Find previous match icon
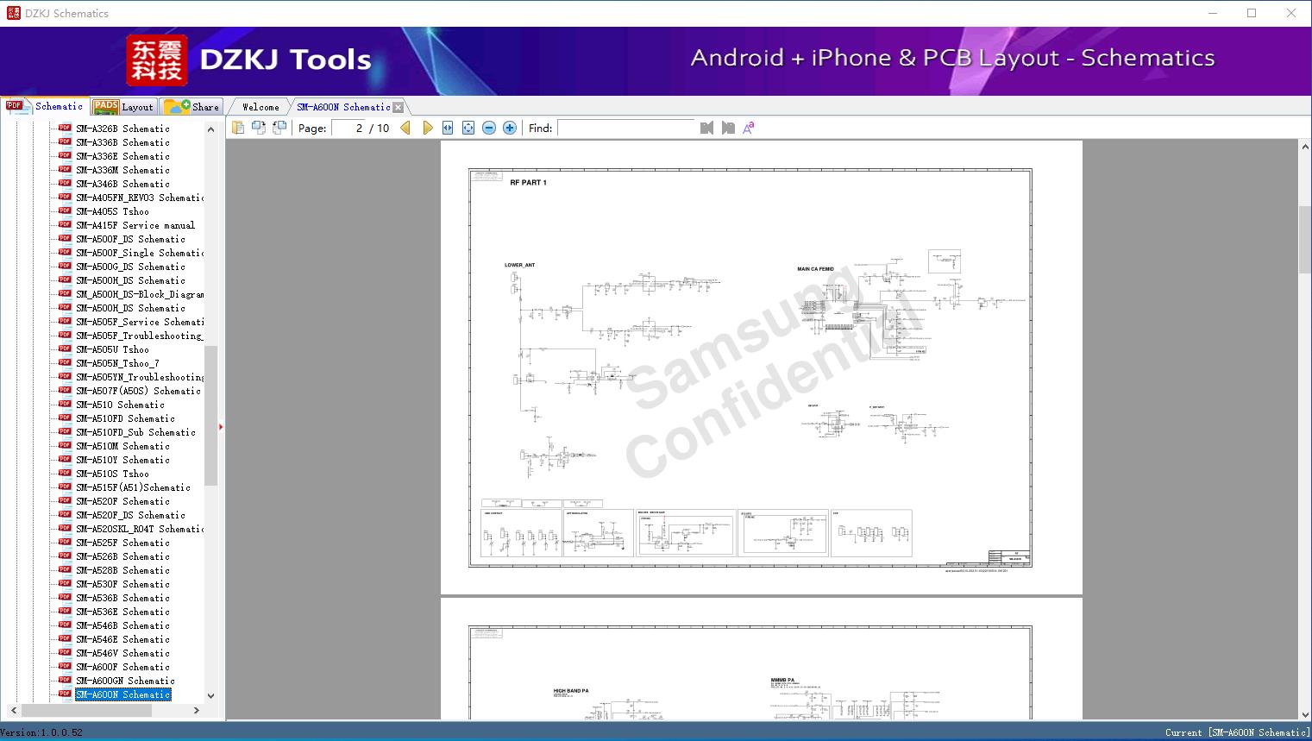This screenshot has width=1312, height=741. pos(707,128)
